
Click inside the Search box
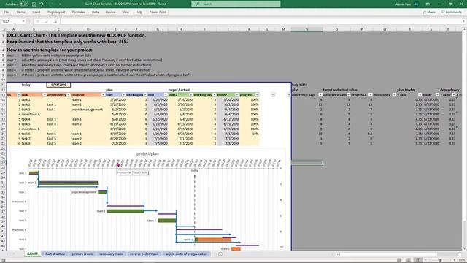click(x=236, y=4)
